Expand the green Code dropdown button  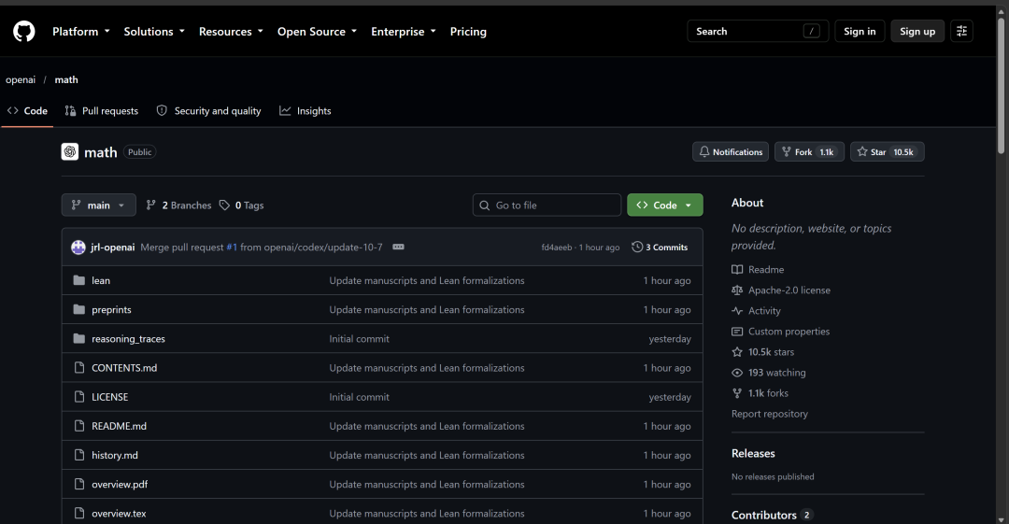(x=665, y=205)
